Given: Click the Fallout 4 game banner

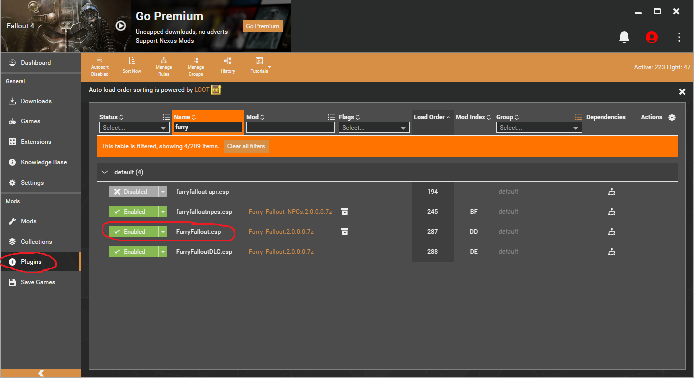Looking at the screenshot, I should 65,26.
